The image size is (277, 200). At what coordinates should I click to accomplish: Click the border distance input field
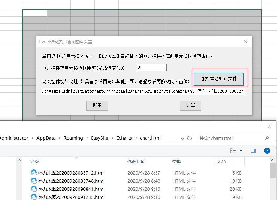click(x=152, y=67)
